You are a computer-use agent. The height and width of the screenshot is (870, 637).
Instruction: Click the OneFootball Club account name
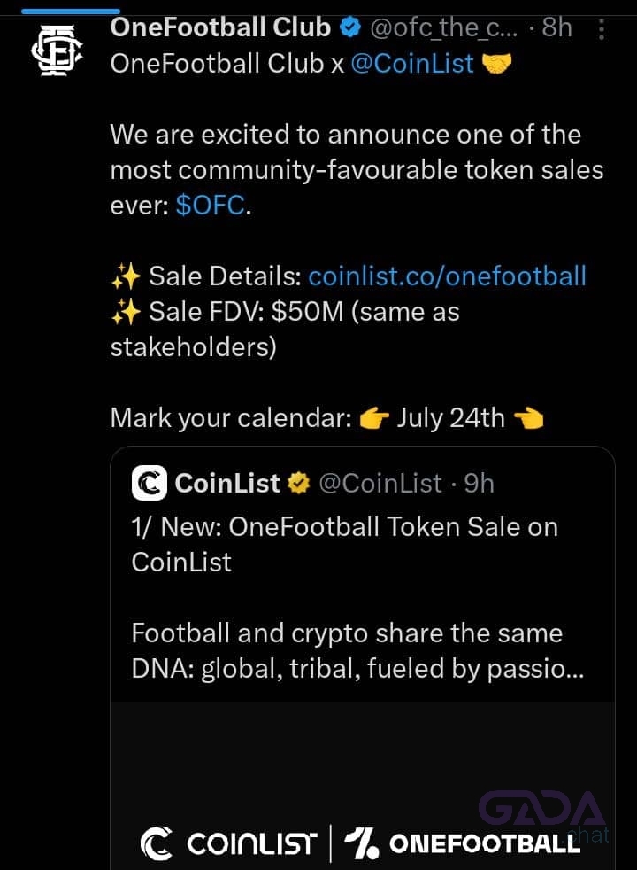pos(220,27)
